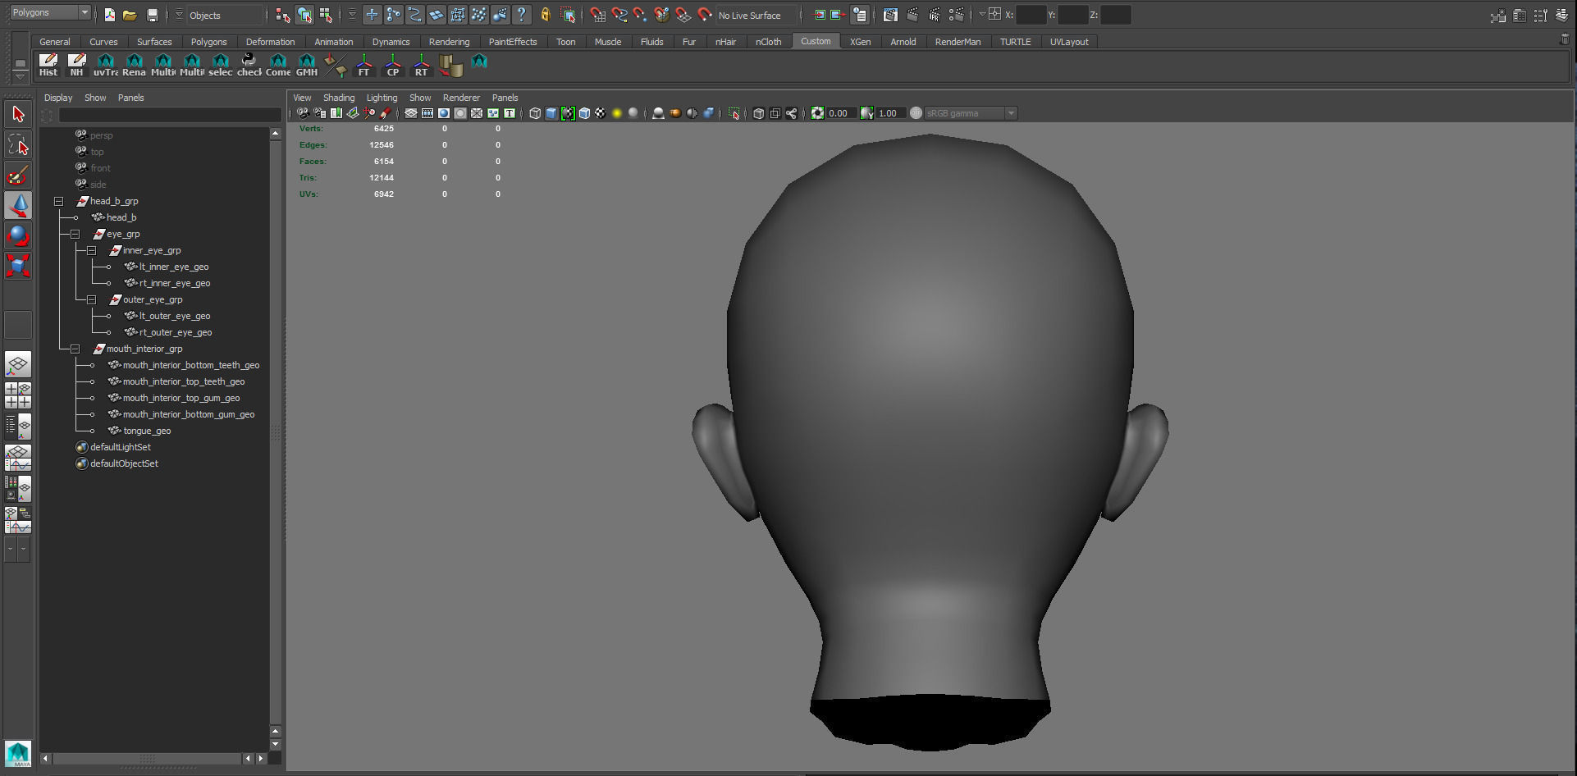Choose the Paint selection tool

pos(18,175)
